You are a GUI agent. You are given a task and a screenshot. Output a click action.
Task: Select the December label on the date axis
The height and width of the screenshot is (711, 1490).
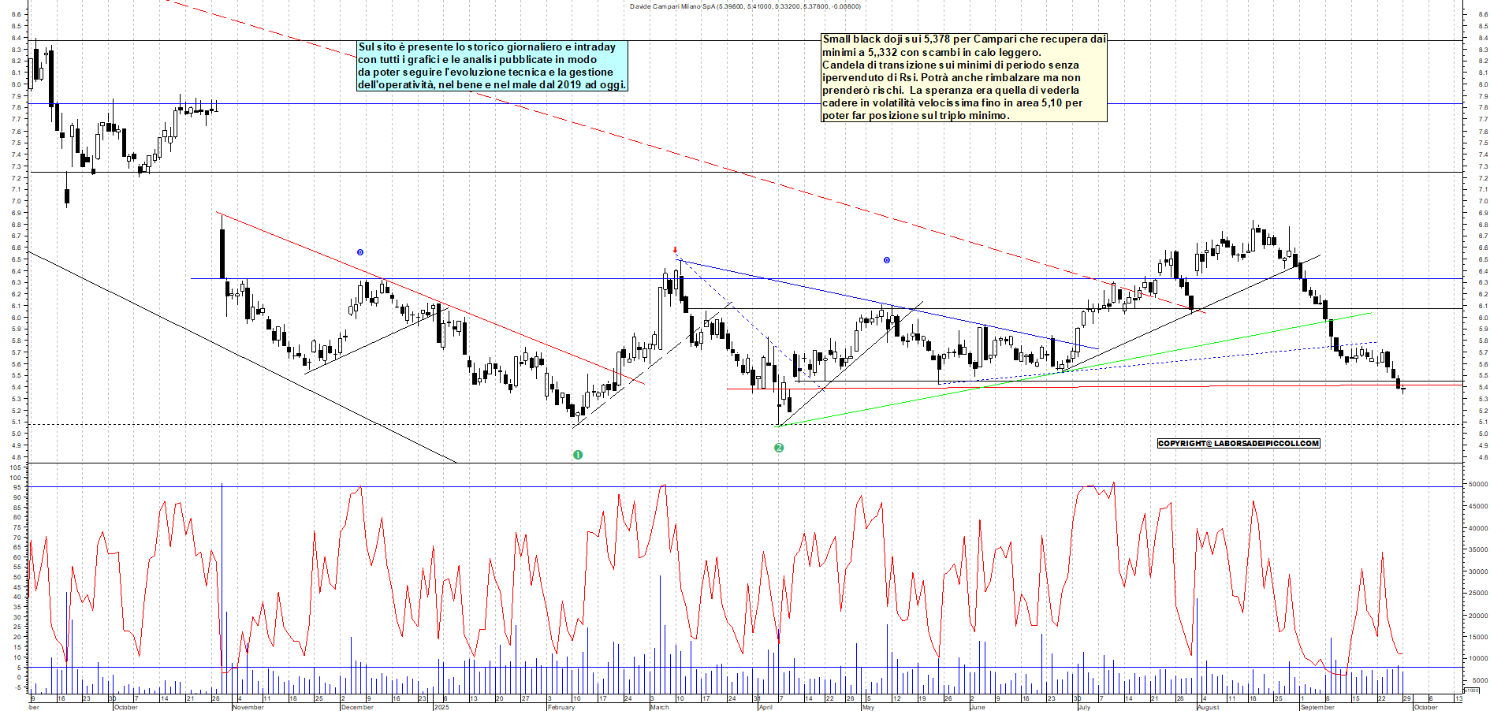click(357, 707)
